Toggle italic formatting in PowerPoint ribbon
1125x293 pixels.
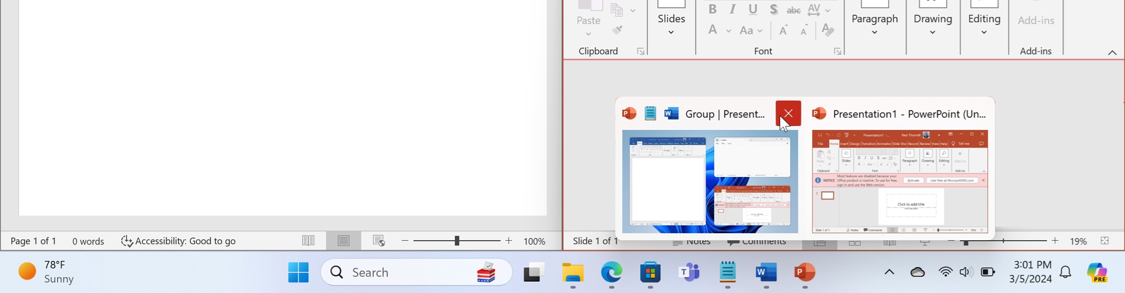click(732, 9)
